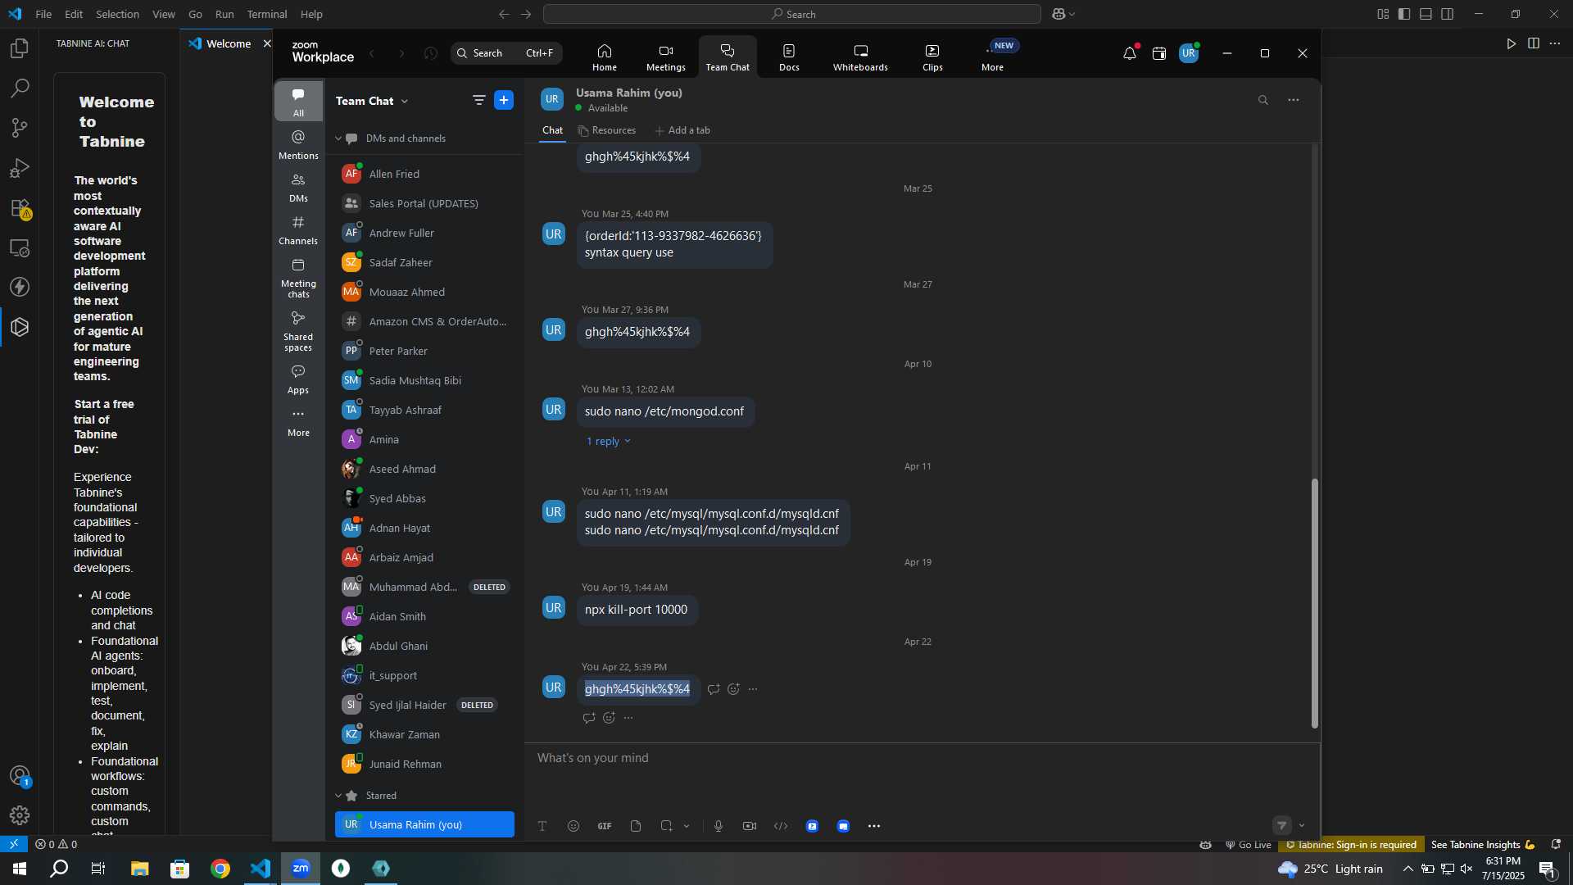Show Mentions in Zoom sidebar
The height and width of the screenshot is (885, 1573).
click(x=298, y=145)
